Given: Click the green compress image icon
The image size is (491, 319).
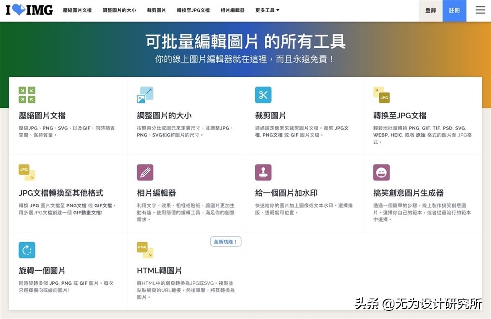Looking at the screenshot, I should [x=27, y=95].
